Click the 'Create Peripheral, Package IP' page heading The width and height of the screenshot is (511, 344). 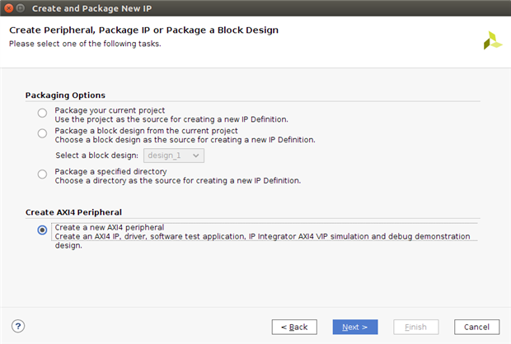[143, 30]
